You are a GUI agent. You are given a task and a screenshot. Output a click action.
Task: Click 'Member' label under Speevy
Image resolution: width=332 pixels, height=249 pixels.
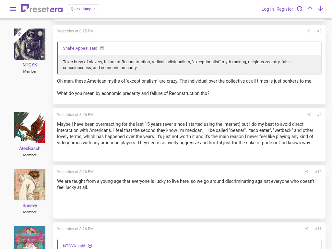pos(30,212)
